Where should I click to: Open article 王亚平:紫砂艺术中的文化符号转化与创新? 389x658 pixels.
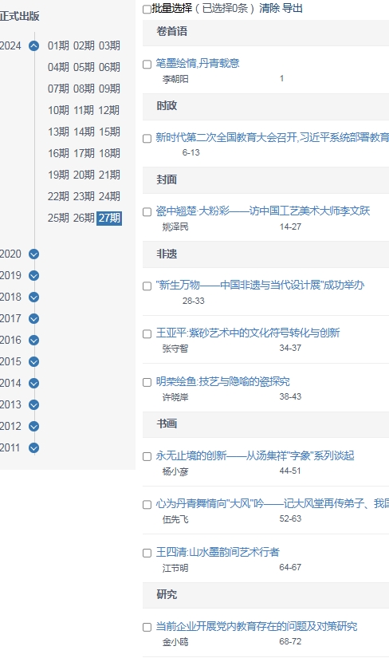(x=248, y=333)
